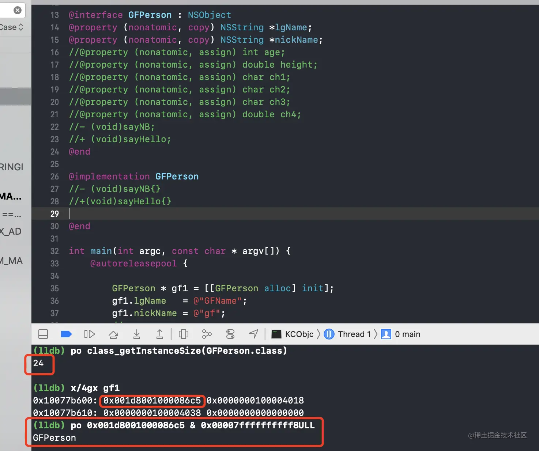Click class_getInstanceSize command in console
Screen dimensions: 539x451
pyautogui.click(x=179, y=351)
